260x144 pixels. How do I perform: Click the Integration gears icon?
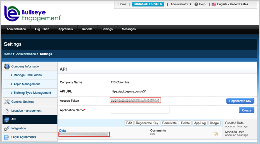pos(7,128)
